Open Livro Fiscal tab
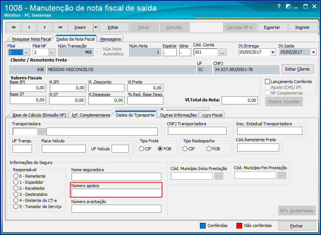The width and height of the screenshot is (321, 235). (212, 115)
